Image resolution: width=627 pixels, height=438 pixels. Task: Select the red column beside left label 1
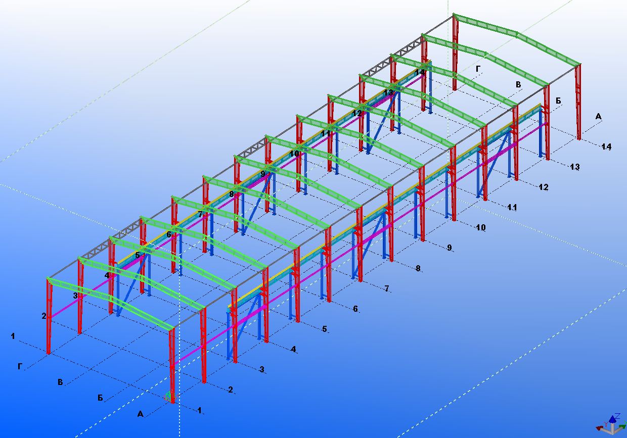click(x=49, y=316)
